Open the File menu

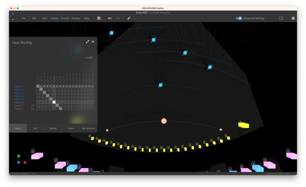[24, 18]
